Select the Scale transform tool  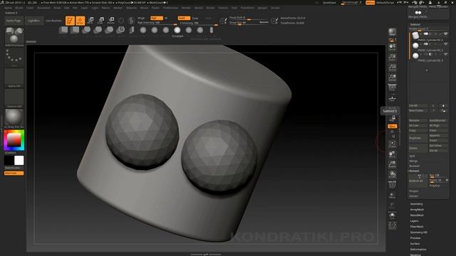click(100, 21)
